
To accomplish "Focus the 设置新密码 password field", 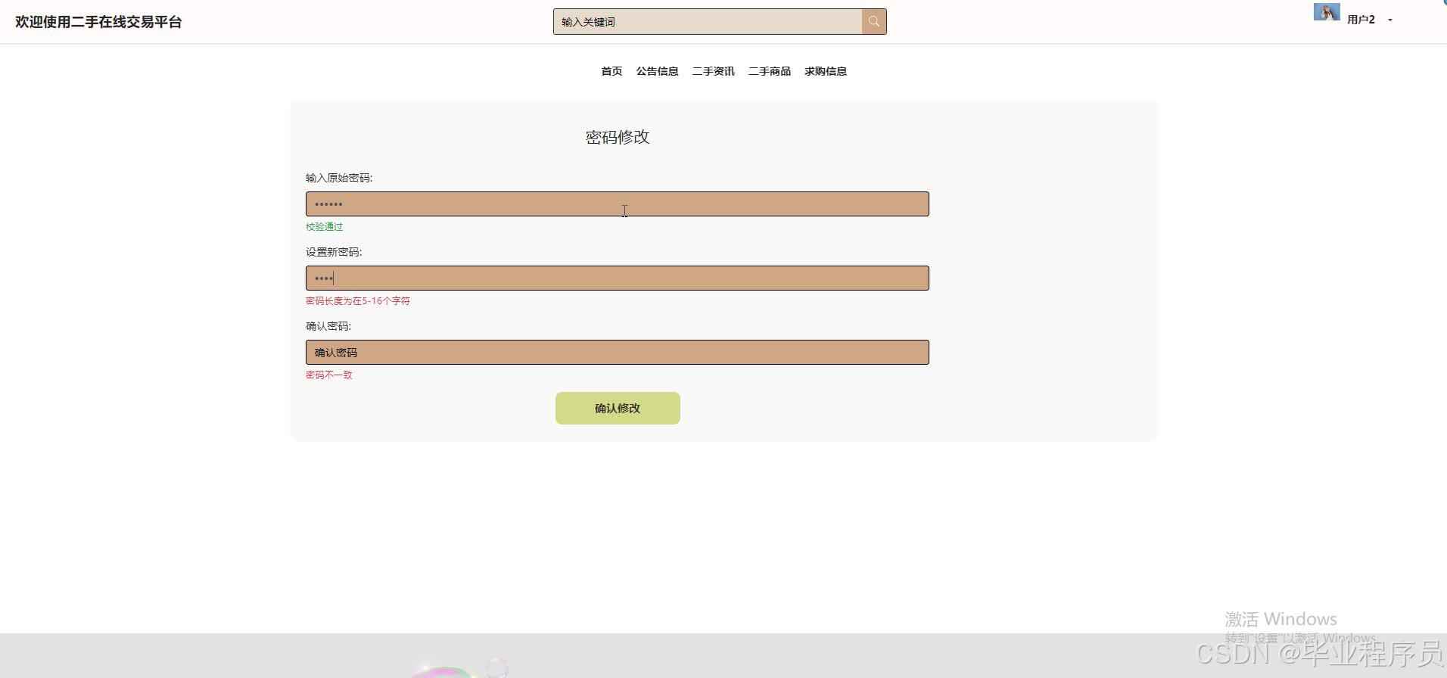I will click(618, 278).
